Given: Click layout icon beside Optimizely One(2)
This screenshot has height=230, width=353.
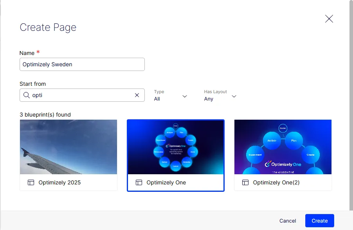Looking at the screenshot, I should (x=245, y=182).
